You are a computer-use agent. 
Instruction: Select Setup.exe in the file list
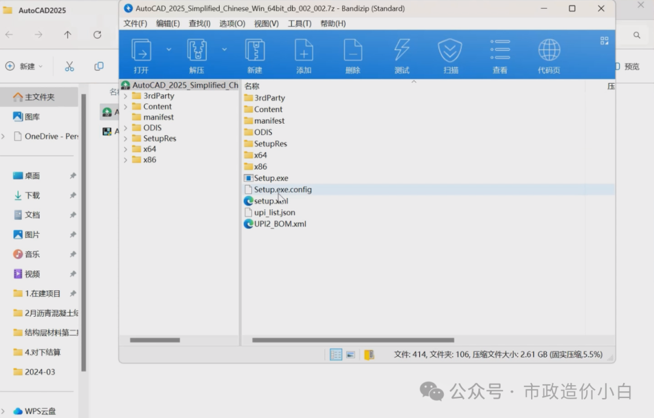click(x=266, y=178)
